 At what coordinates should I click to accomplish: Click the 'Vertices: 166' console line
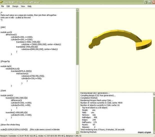click(89, 115)
